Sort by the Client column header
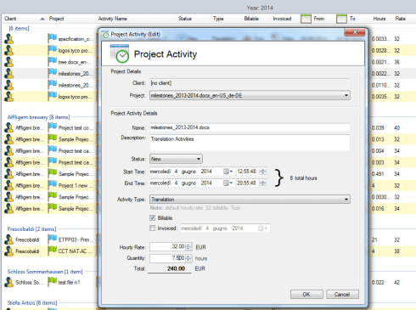 click(24, 19)
